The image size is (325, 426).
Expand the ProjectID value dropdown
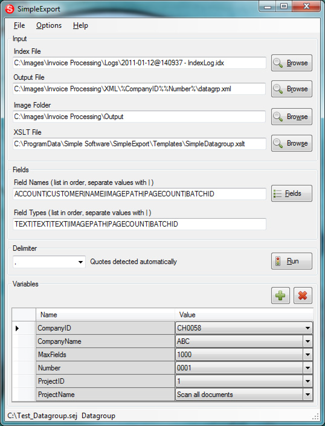(307, 381)
